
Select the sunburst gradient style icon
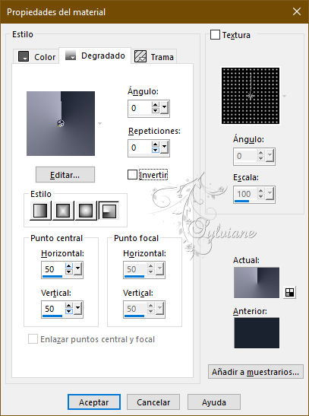pos(86,211)
